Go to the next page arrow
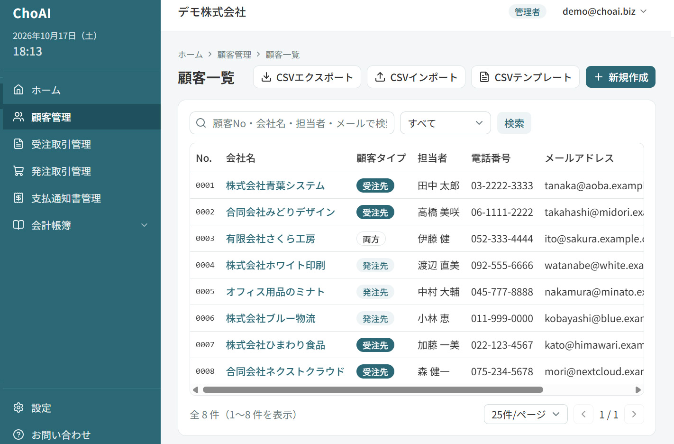Image resolution: width=674 pixels, height=444 pixels. tap(634, 414)
